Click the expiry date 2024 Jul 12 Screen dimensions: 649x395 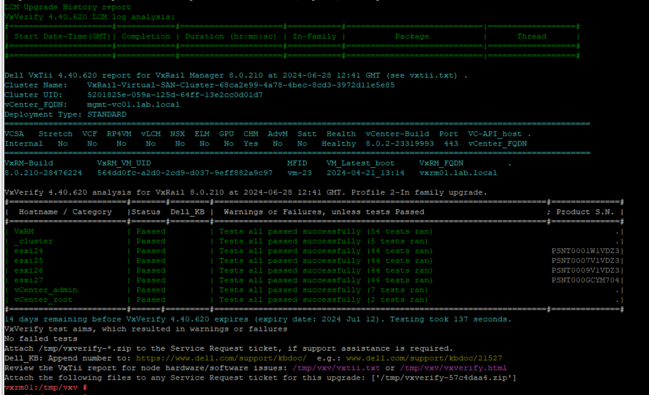tap(348, 319)
